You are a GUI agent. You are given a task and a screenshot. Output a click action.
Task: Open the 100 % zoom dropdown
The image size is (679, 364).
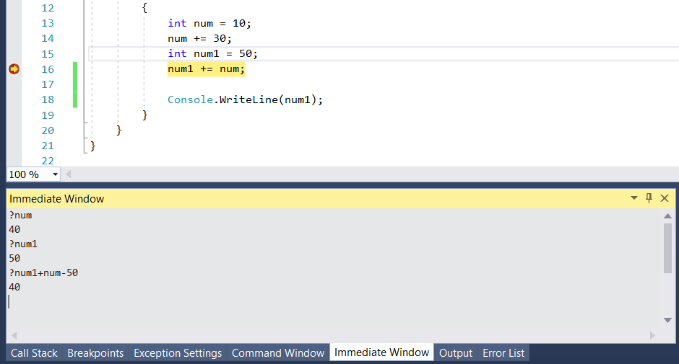coord(55,174)
